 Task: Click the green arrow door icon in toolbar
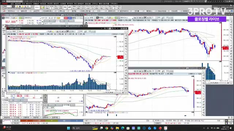click(42, 7)
